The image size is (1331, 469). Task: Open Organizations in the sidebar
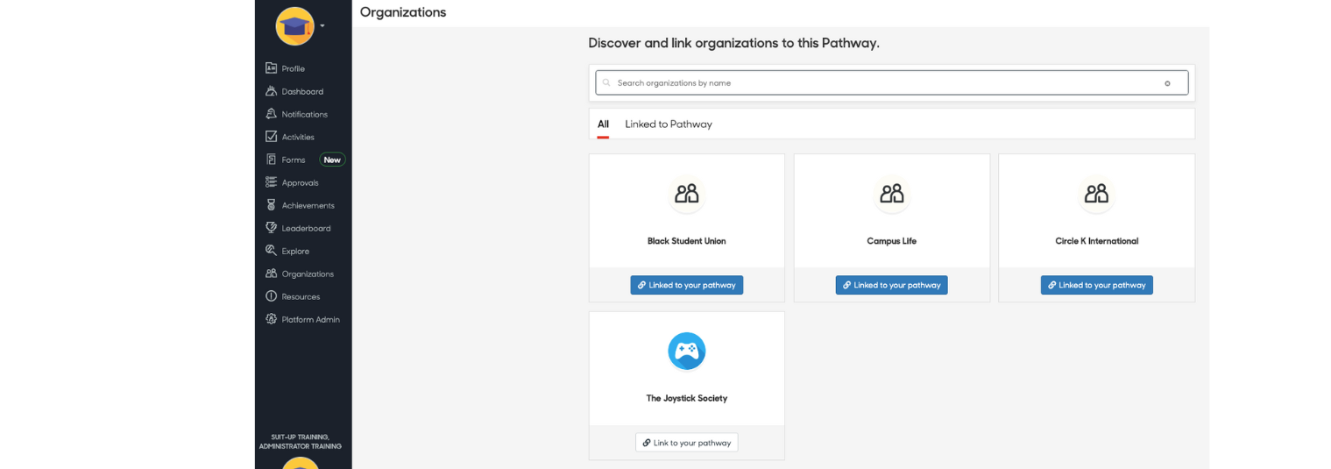pyautogui.click(x=308, y=274)
